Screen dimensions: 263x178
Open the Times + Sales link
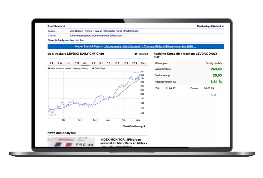(x=93, y=31)
